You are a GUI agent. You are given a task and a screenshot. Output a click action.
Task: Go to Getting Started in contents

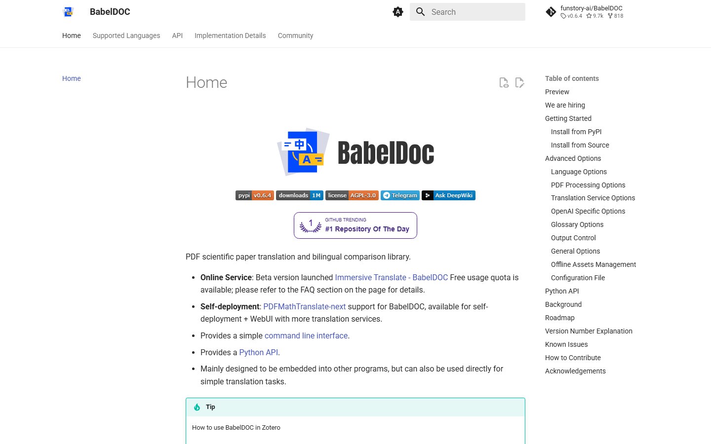568,118
